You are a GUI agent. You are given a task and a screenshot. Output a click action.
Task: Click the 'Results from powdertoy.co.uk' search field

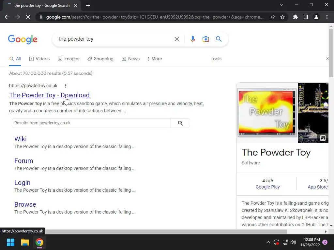tap(91, 123)
